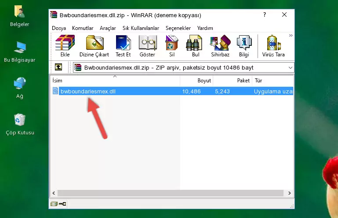This screenshot has width=338, height=218.
Task: Expand the archive path dropdown arrow
Action: click(291, 68)
